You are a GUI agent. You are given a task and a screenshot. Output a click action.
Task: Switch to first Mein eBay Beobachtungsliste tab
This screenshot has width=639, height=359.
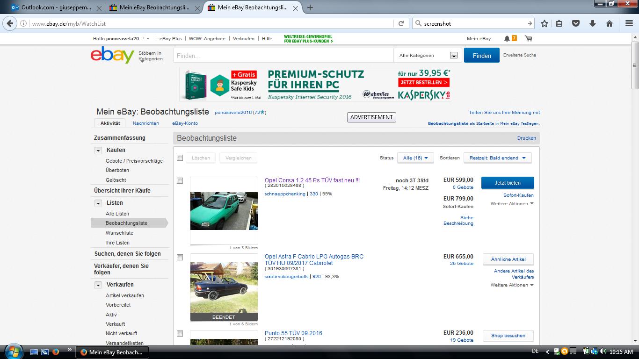tap(153, 7)
